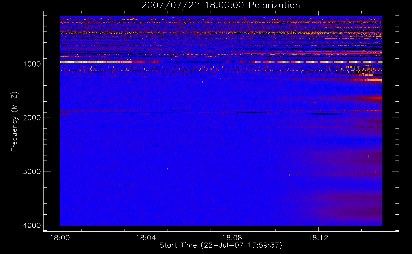This screenshot has height=254, width=412.
Task: Click the 2000 frequency tick label
Action: [32, 118]
